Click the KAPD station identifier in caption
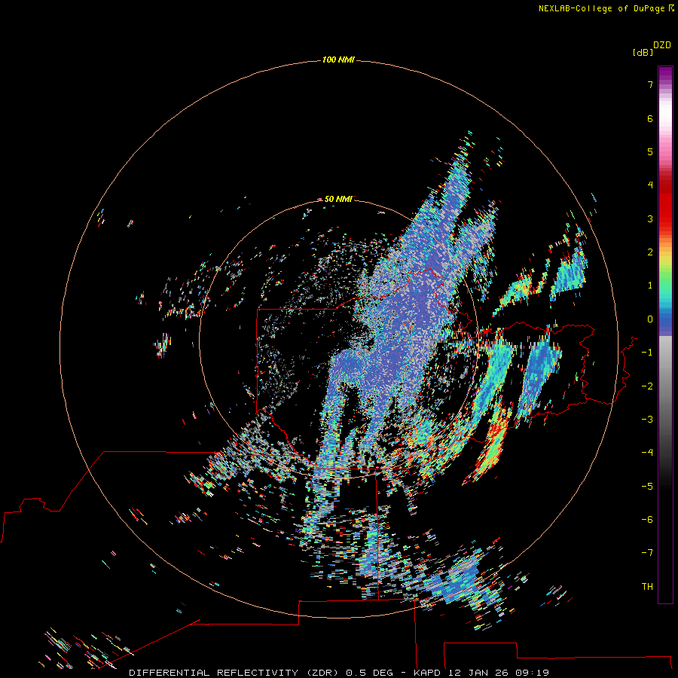Screen dimensions: 678x678 click(427, 673)
